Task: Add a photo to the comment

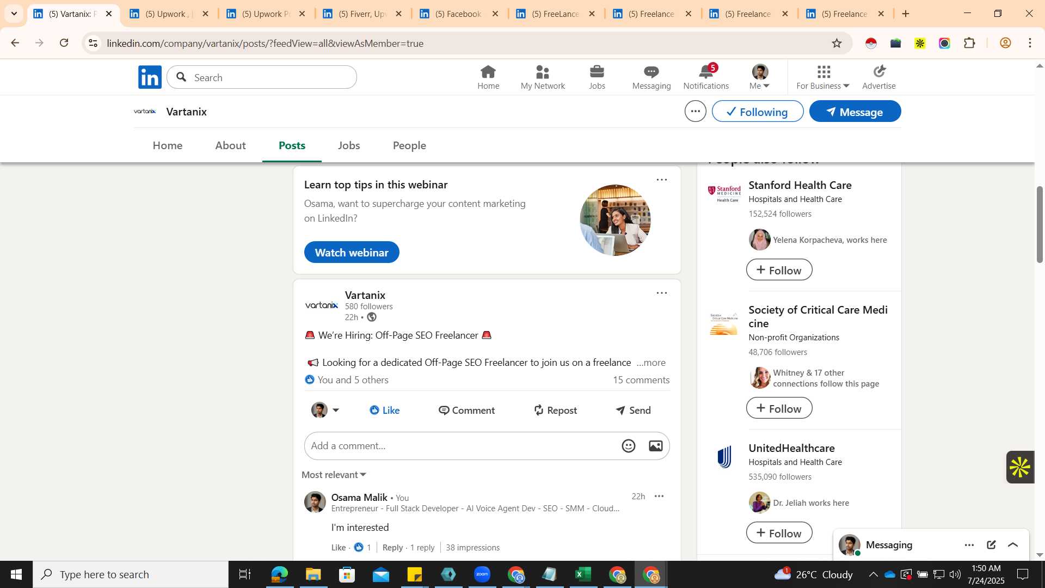Action: 655,446
